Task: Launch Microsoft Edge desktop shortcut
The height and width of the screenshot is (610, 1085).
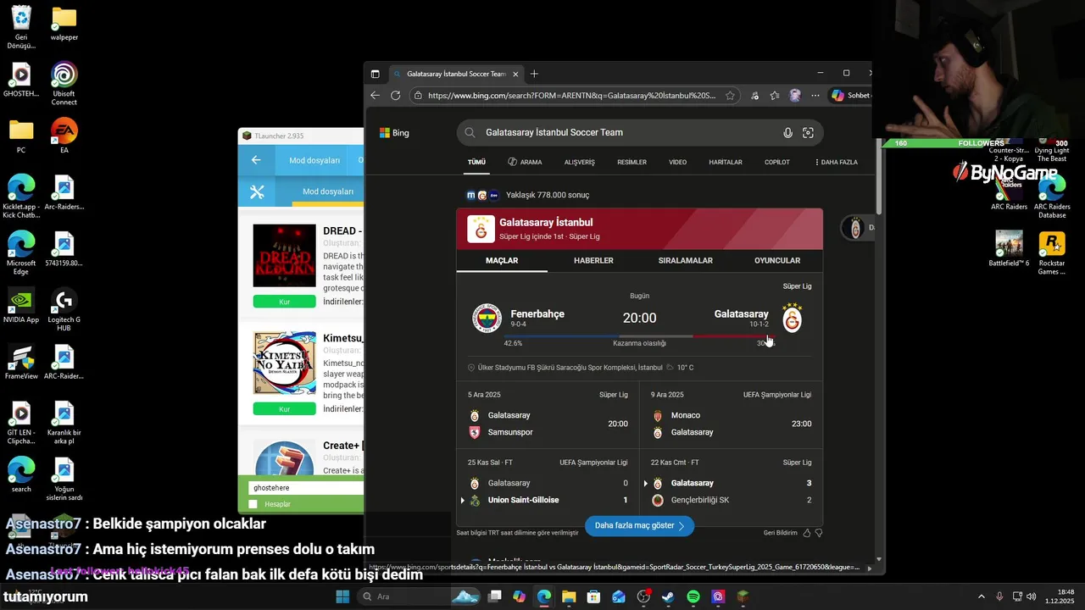Action: pos(21,252)
